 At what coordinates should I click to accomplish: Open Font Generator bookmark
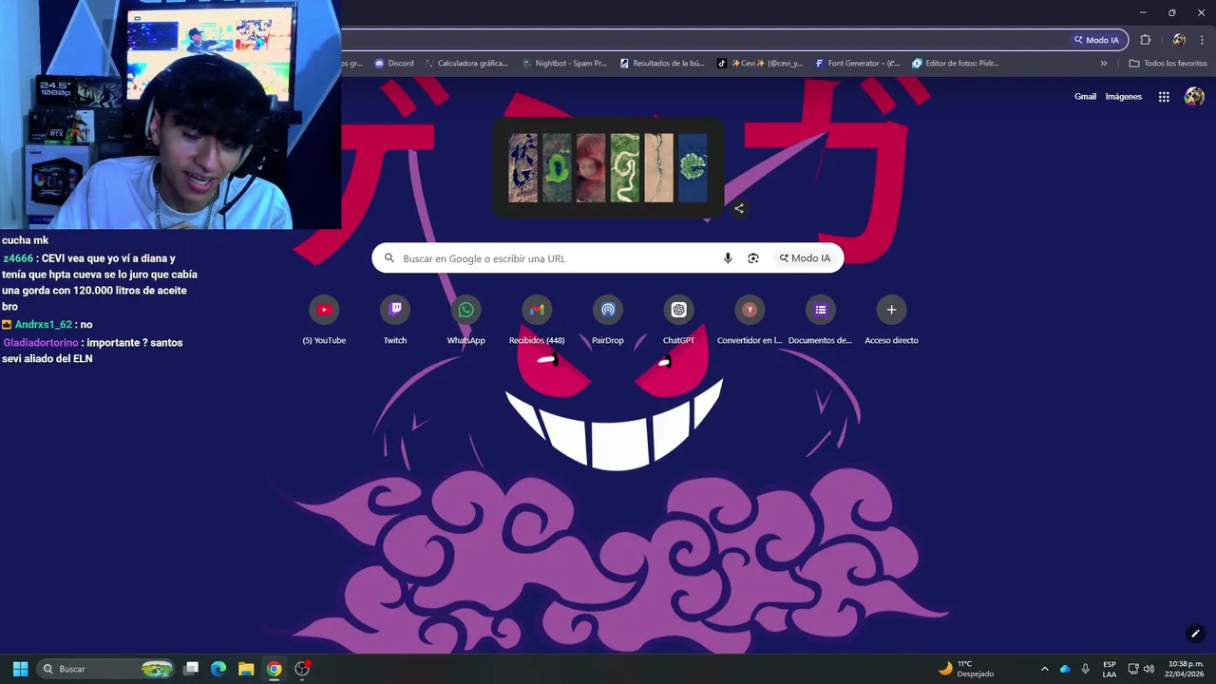(x=858, y=64)
